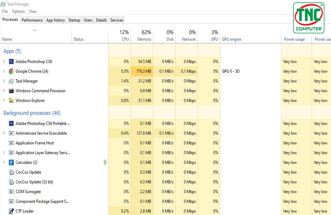This screenshot has height=215, width=331.
Task: Switch to the Performance tab
Action: click(32, 20)
